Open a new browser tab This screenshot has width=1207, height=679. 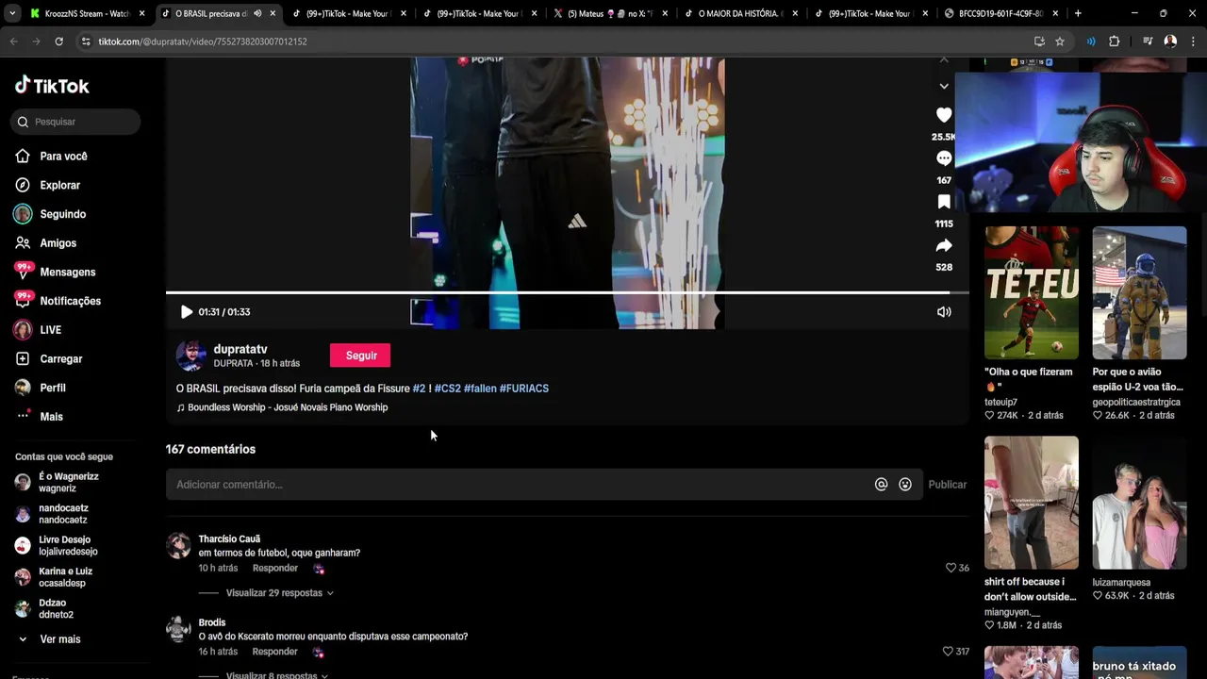click(x=1078, y=13)
